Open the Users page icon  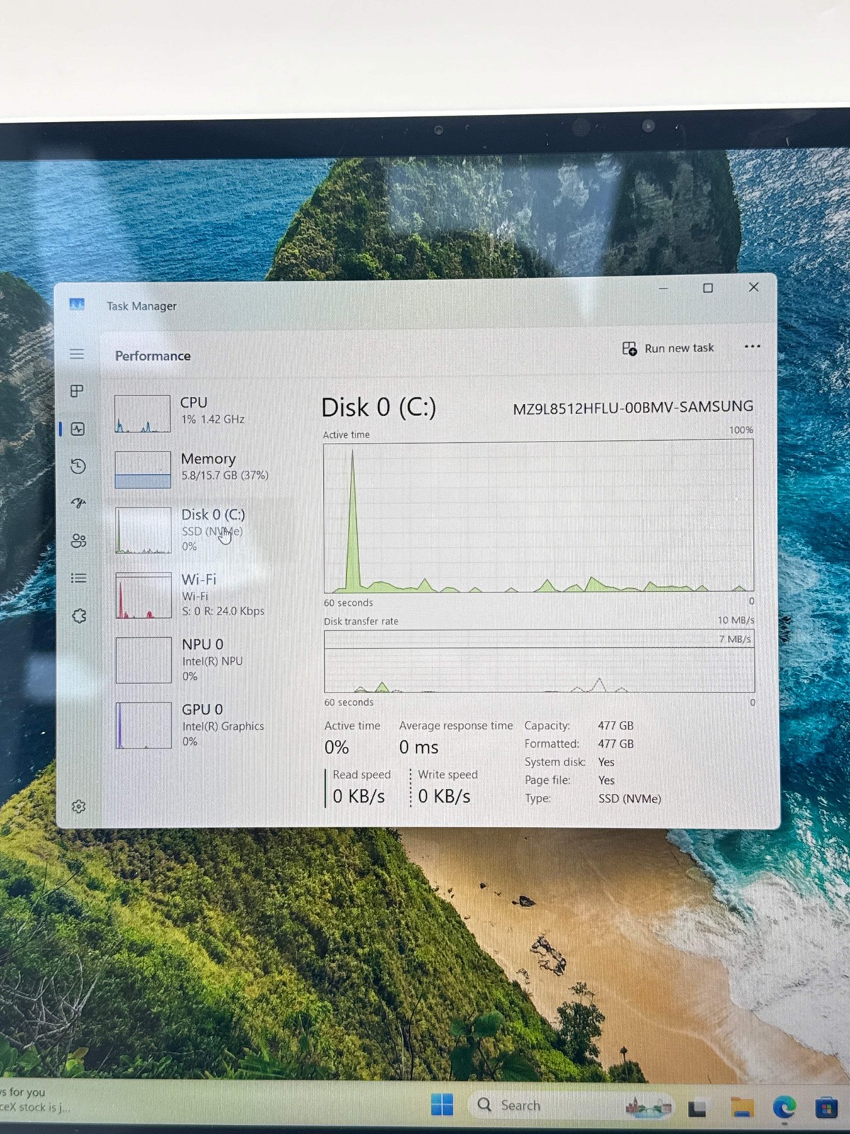79,541
